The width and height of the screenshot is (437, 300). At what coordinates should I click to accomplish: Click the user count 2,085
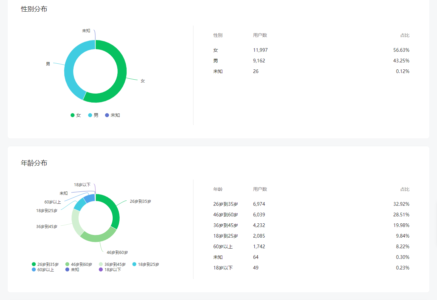(x=259, y=236)
